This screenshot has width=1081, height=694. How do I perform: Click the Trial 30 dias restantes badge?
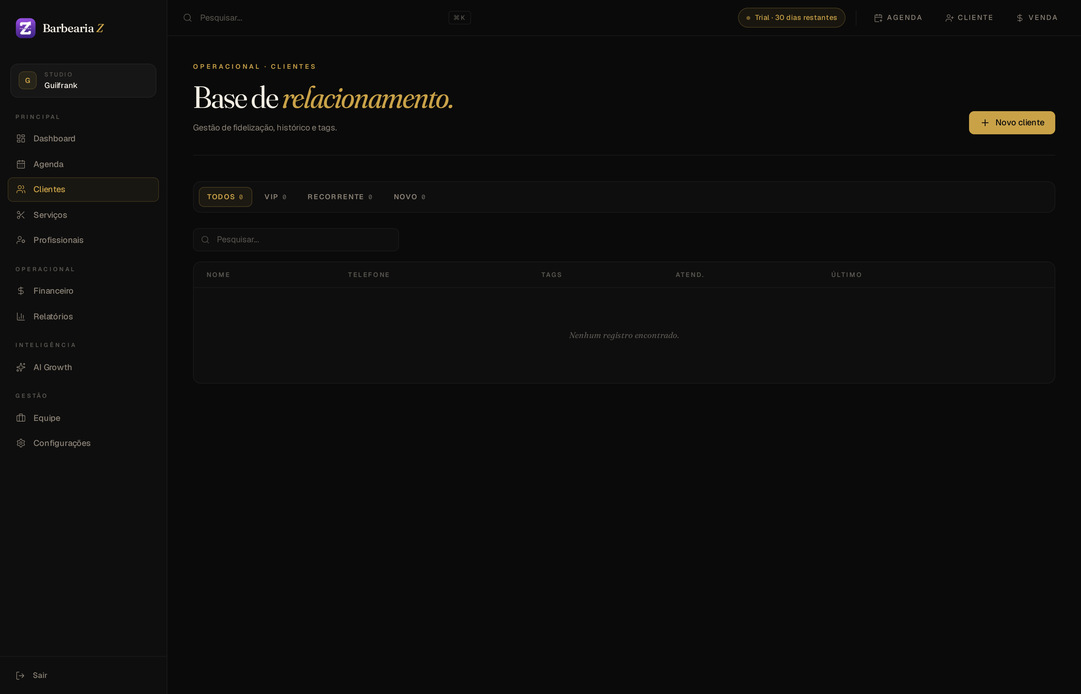[x=791, y=18]
